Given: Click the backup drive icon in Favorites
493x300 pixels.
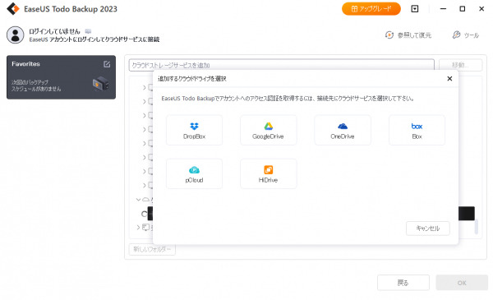Looking at the screenshot, I should point(100,85).
